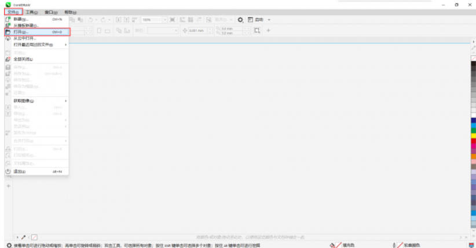Click the plus quick-customize icon in property bar
The image size is (476, 248).
pos(268,30)
